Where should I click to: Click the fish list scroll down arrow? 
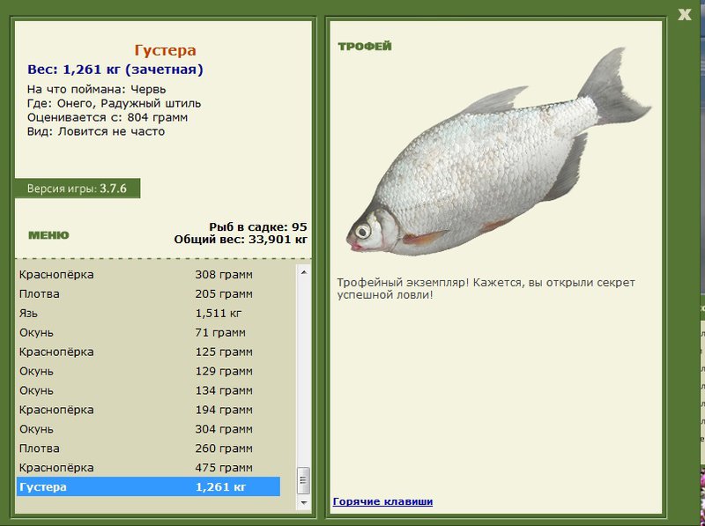point(303,502)
